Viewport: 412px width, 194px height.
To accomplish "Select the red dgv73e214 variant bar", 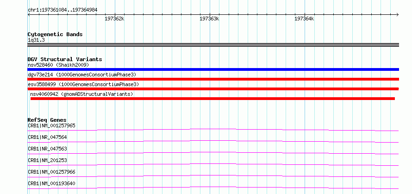I will pyautogui.click(x=213, y=79).
